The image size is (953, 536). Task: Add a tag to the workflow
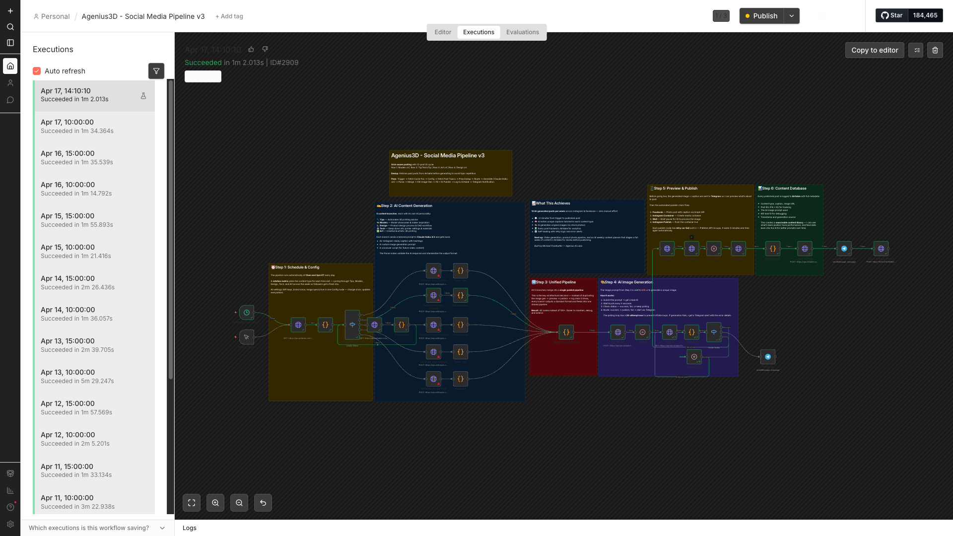tap(229, 16)
